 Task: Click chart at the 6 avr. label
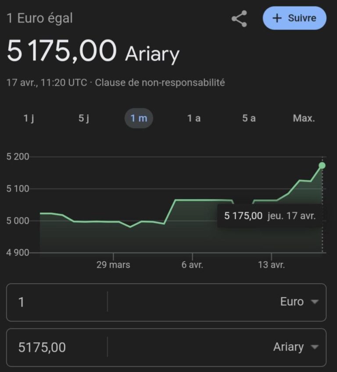point(192,265)
